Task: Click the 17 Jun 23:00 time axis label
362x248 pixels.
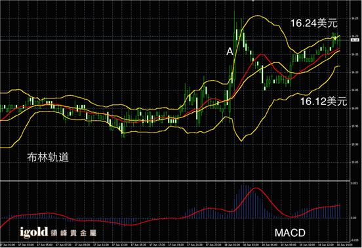Action: 213,245
